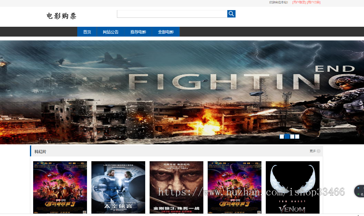Select the second (active) carousel slide indicator
This screenshot has width=364, height=216.
tap(287, 137)
